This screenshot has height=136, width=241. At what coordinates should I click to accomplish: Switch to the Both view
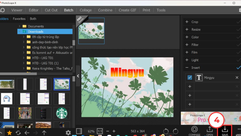(33, 19)
